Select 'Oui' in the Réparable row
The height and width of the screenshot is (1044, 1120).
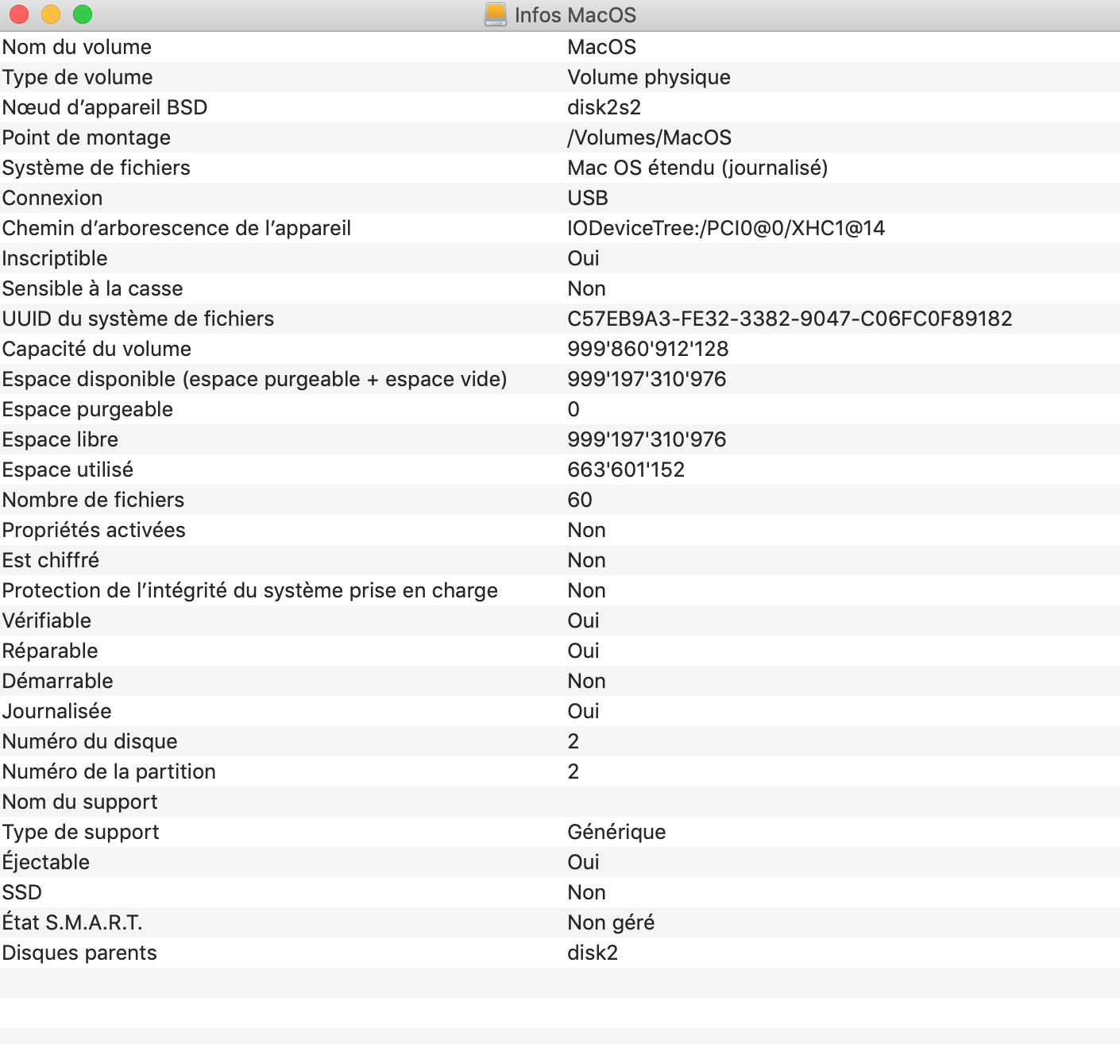[584, 651]
